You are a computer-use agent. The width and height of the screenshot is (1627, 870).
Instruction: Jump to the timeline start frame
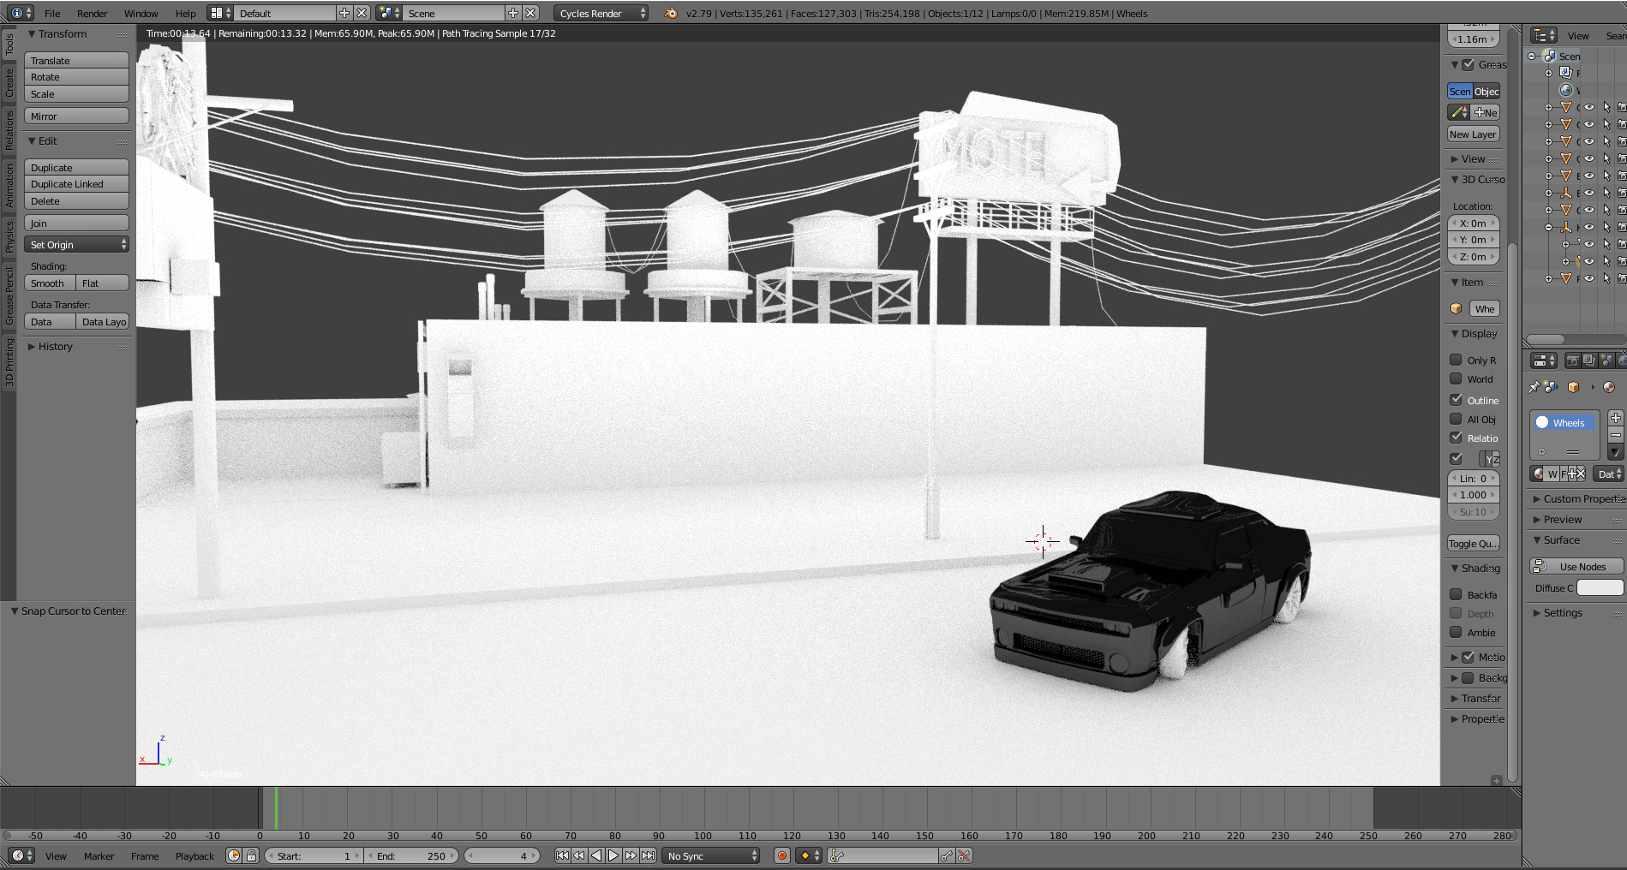pos(562,855)
